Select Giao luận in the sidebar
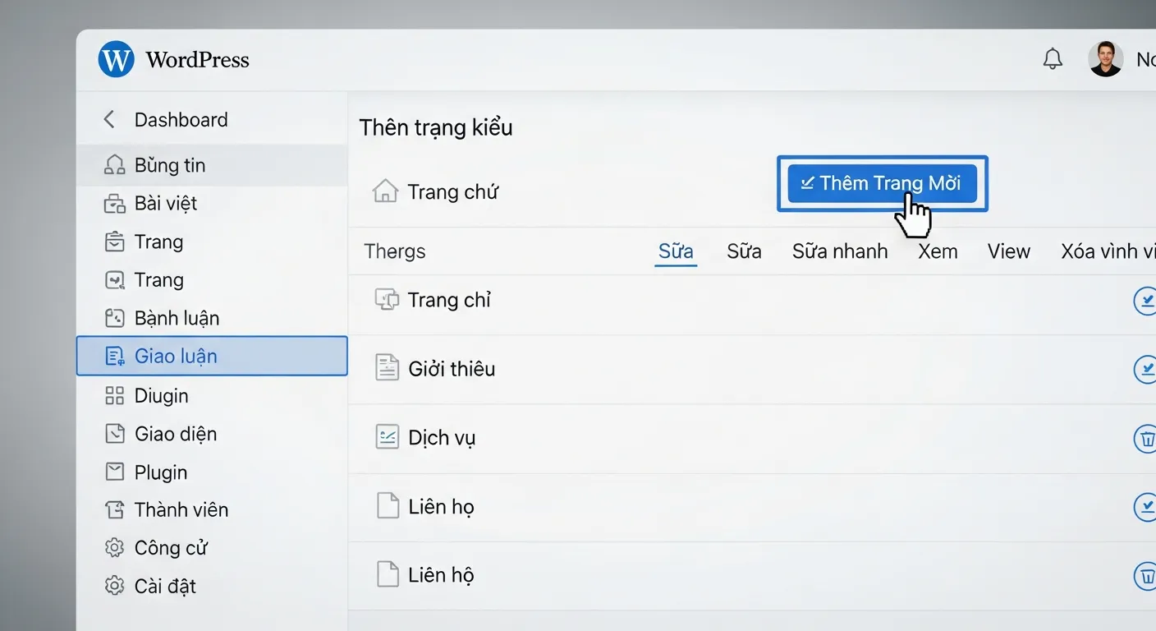Screen dimensions: 1156x631 212,356
